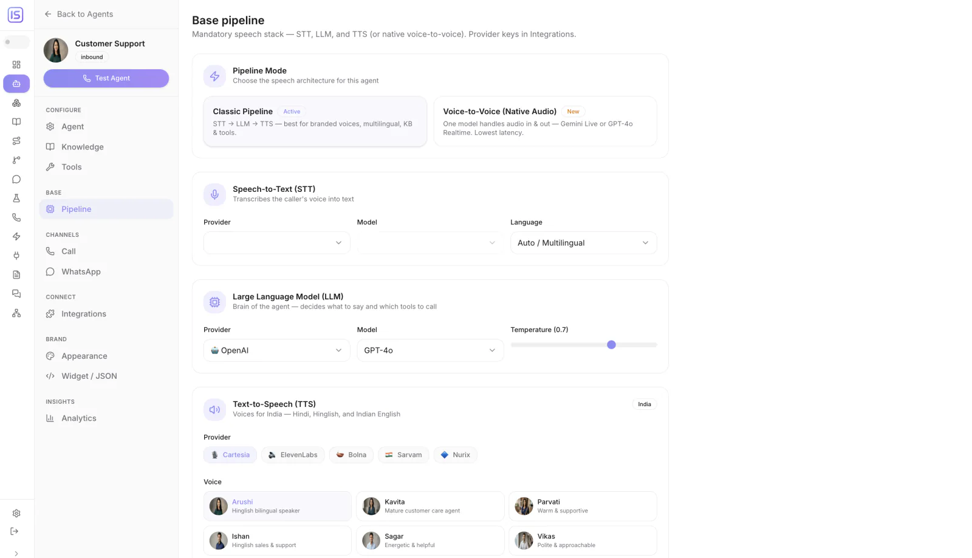Screen dimensions: 972x558
Task: Select the Kavita voice card
Action: coord(430,506)
